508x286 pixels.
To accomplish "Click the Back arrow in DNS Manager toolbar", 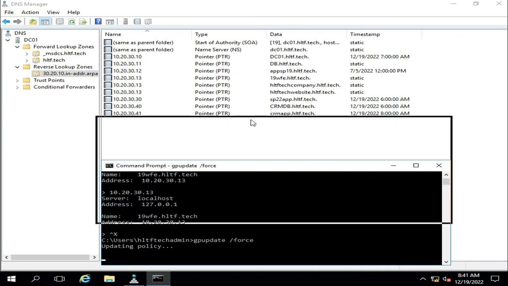I will pyautogui.click(x=6, y=21).
